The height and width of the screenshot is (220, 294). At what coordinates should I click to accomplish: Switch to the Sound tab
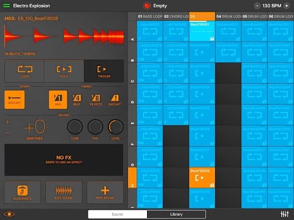click(x=118, y=215)
